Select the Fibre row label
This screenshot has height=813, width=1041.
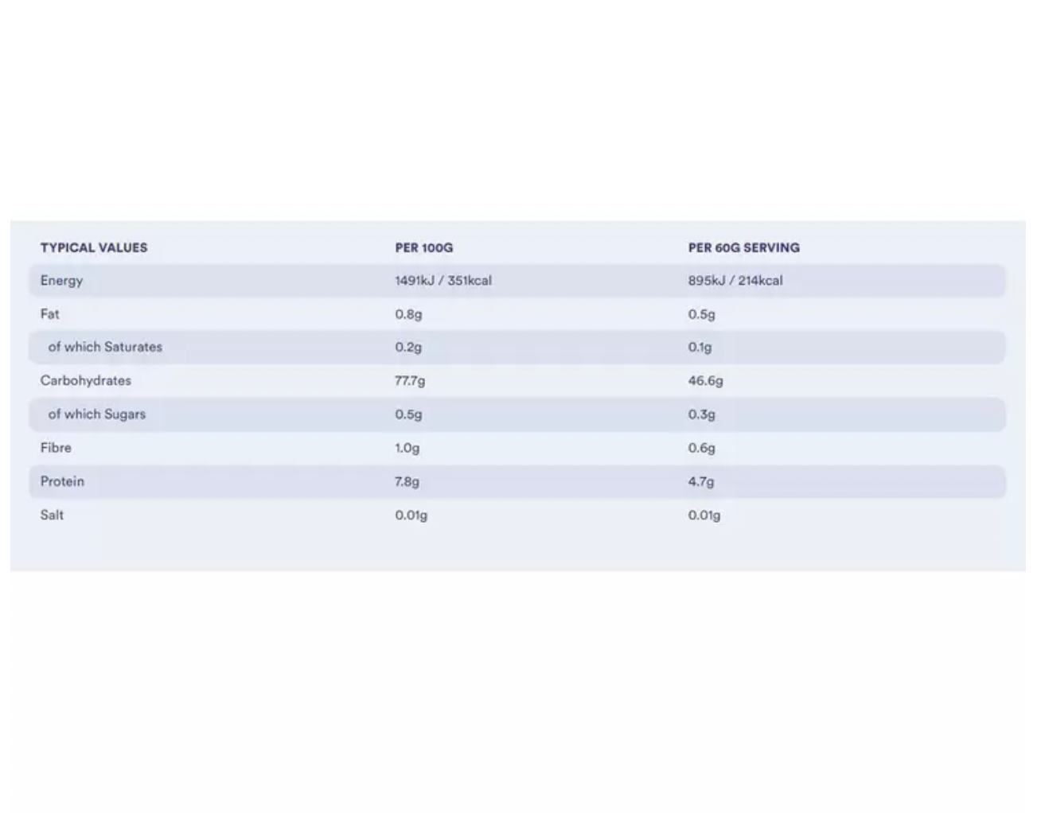click(x=56, y=448)
